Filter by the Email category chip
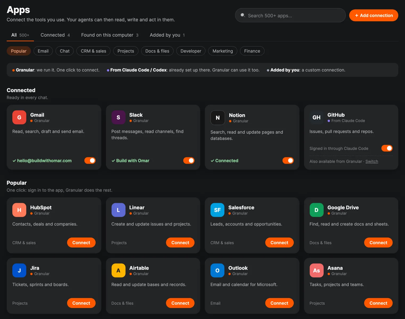Viewport: 405px width, 319px height. pyautogui.click(x=43, y=51)
